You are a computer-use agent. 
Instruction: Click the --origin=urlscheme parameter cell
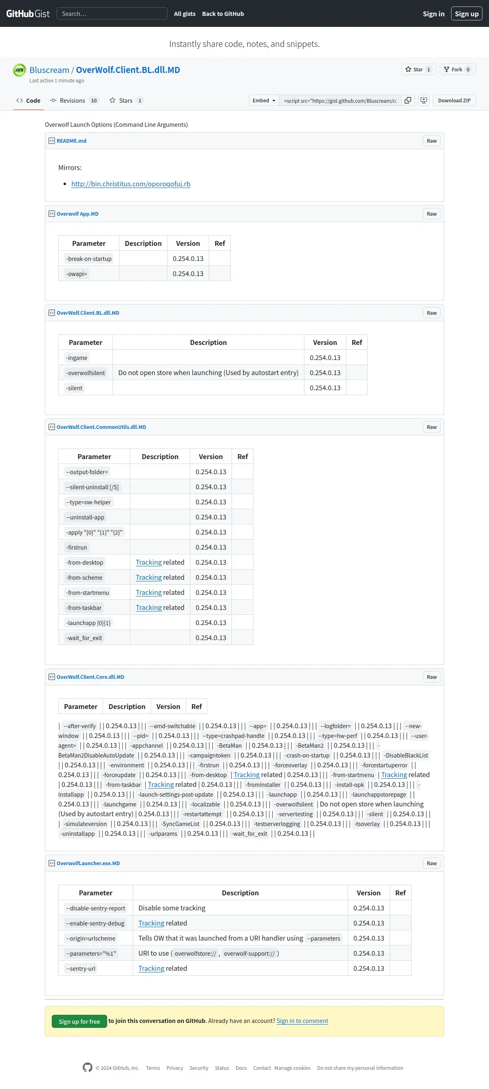tap(95, 939)
